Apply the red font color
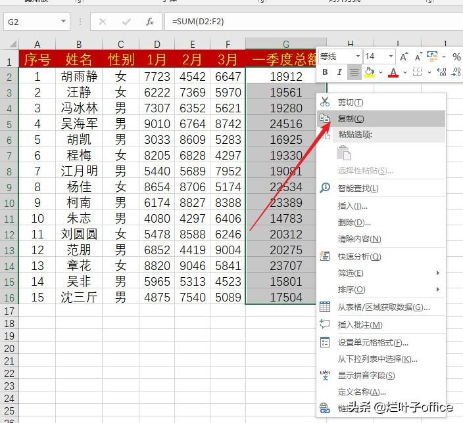This screenshot has width=463, height=423. point(393,72)
